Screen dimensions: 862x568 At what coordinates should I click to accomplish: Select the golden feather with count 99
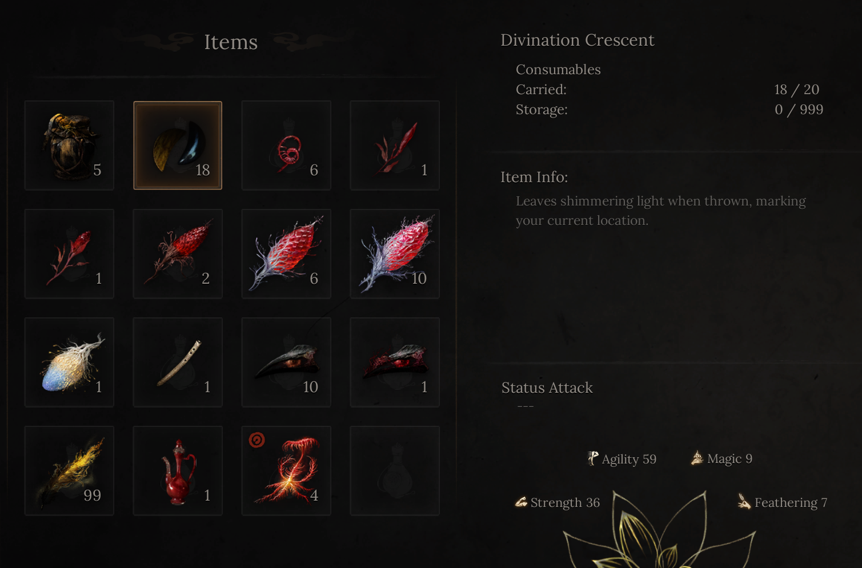[69, 471]
